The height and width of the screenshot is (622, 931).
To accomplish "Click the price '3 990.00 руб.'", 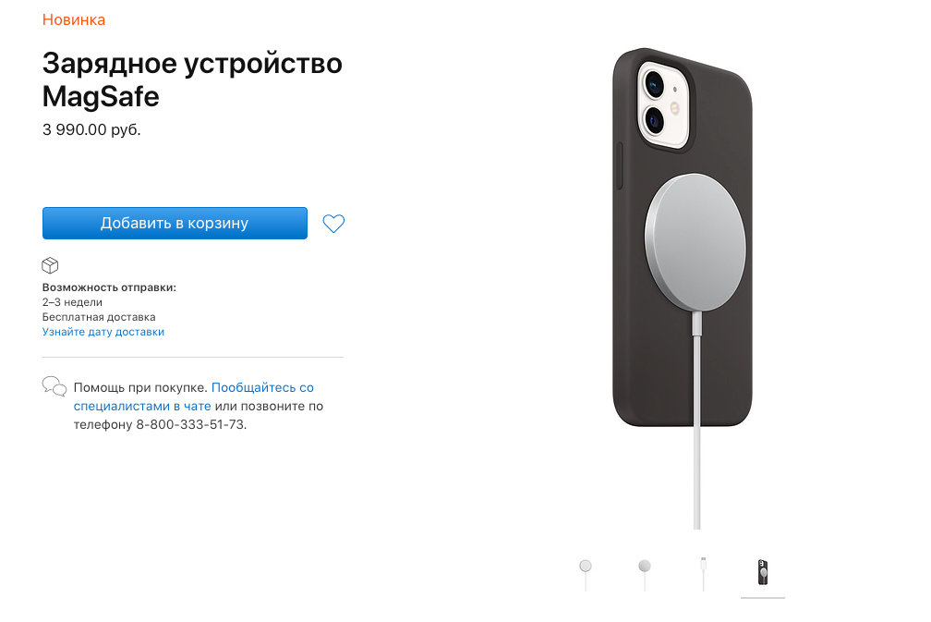I will coord(91,129).
